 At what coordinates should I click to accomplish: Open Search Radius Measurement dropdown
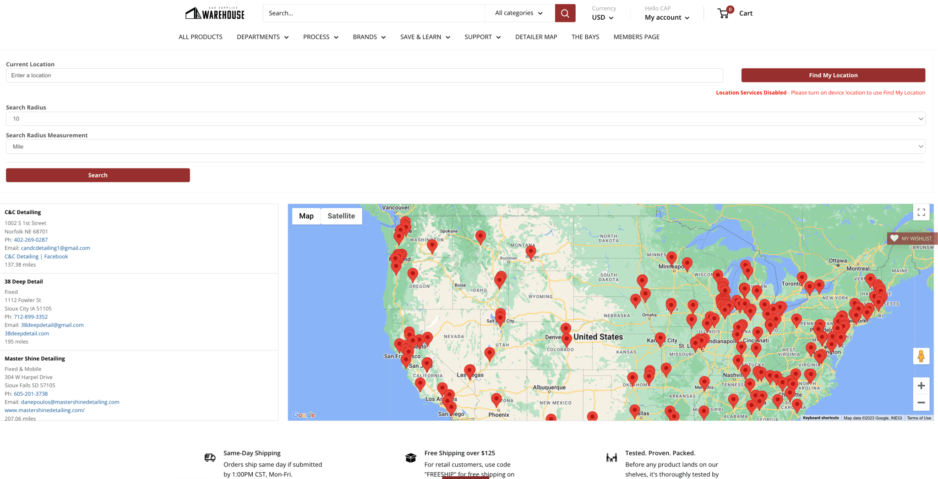tap(465, 147)
